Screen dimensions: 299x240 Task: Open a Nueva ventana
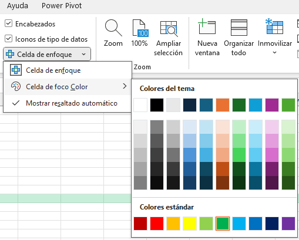click(x=207, y=38)
